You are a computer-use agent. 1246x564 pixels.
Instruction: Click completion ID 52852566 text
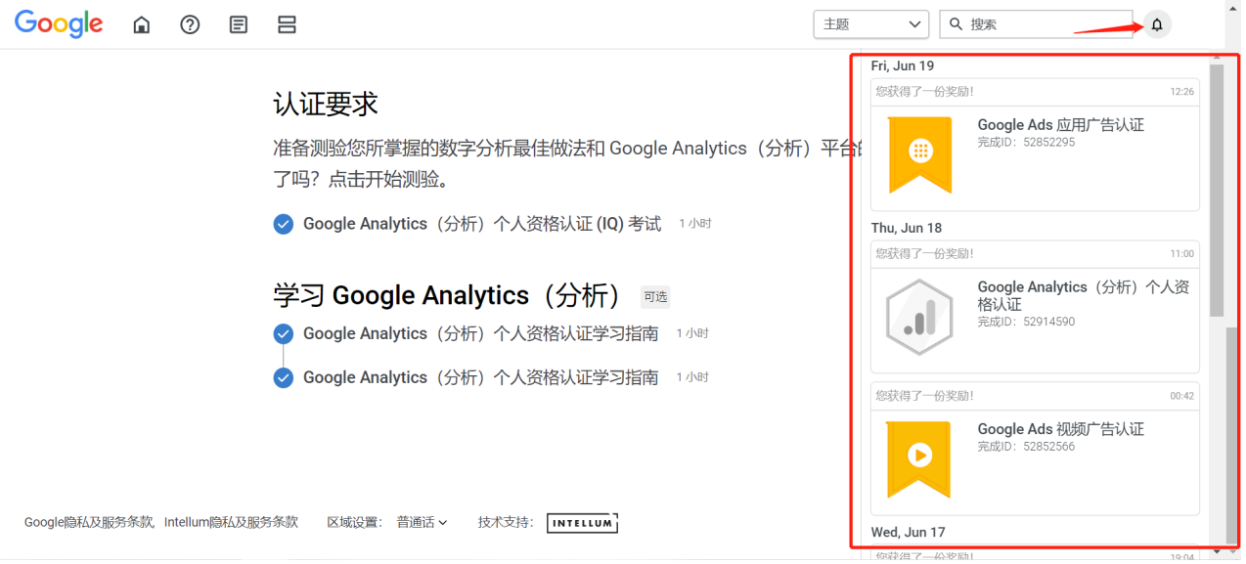pos(1026,447)
